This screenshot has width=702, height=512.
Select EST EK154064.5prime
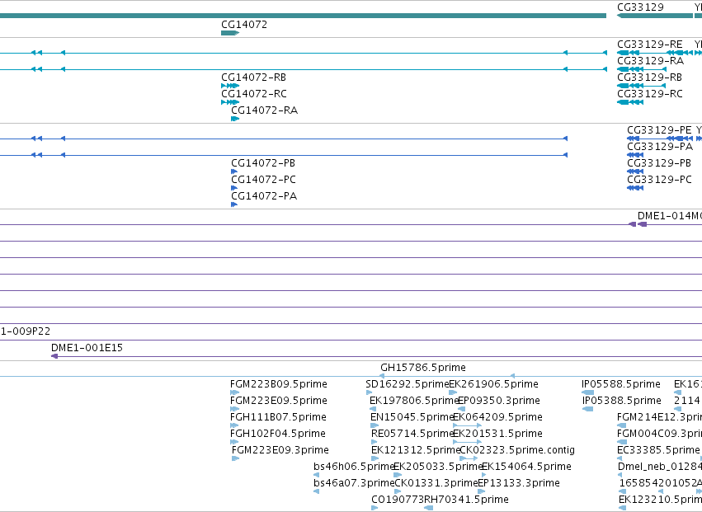point(526,467)
